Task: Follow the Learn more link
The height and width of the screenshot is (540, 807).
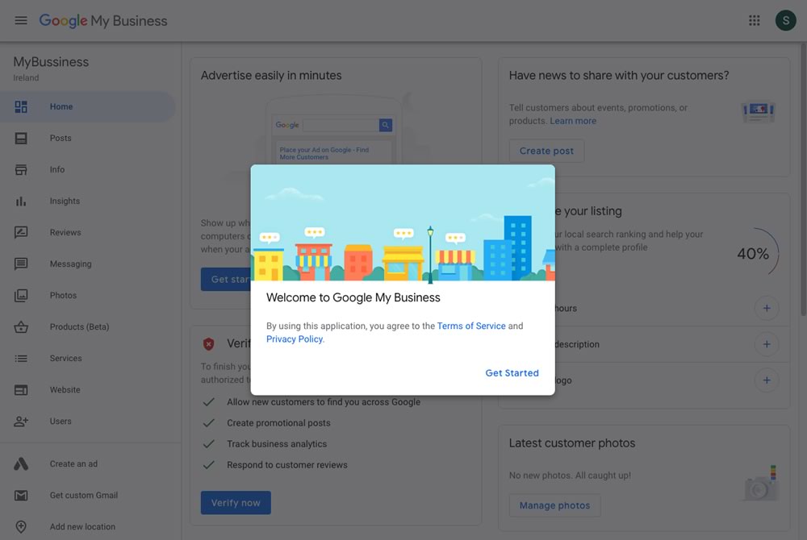Action: [573, 121]
